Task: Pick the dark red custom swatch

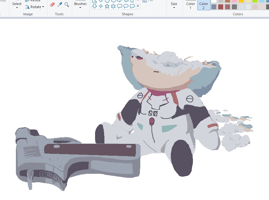Action: point(221,7)
